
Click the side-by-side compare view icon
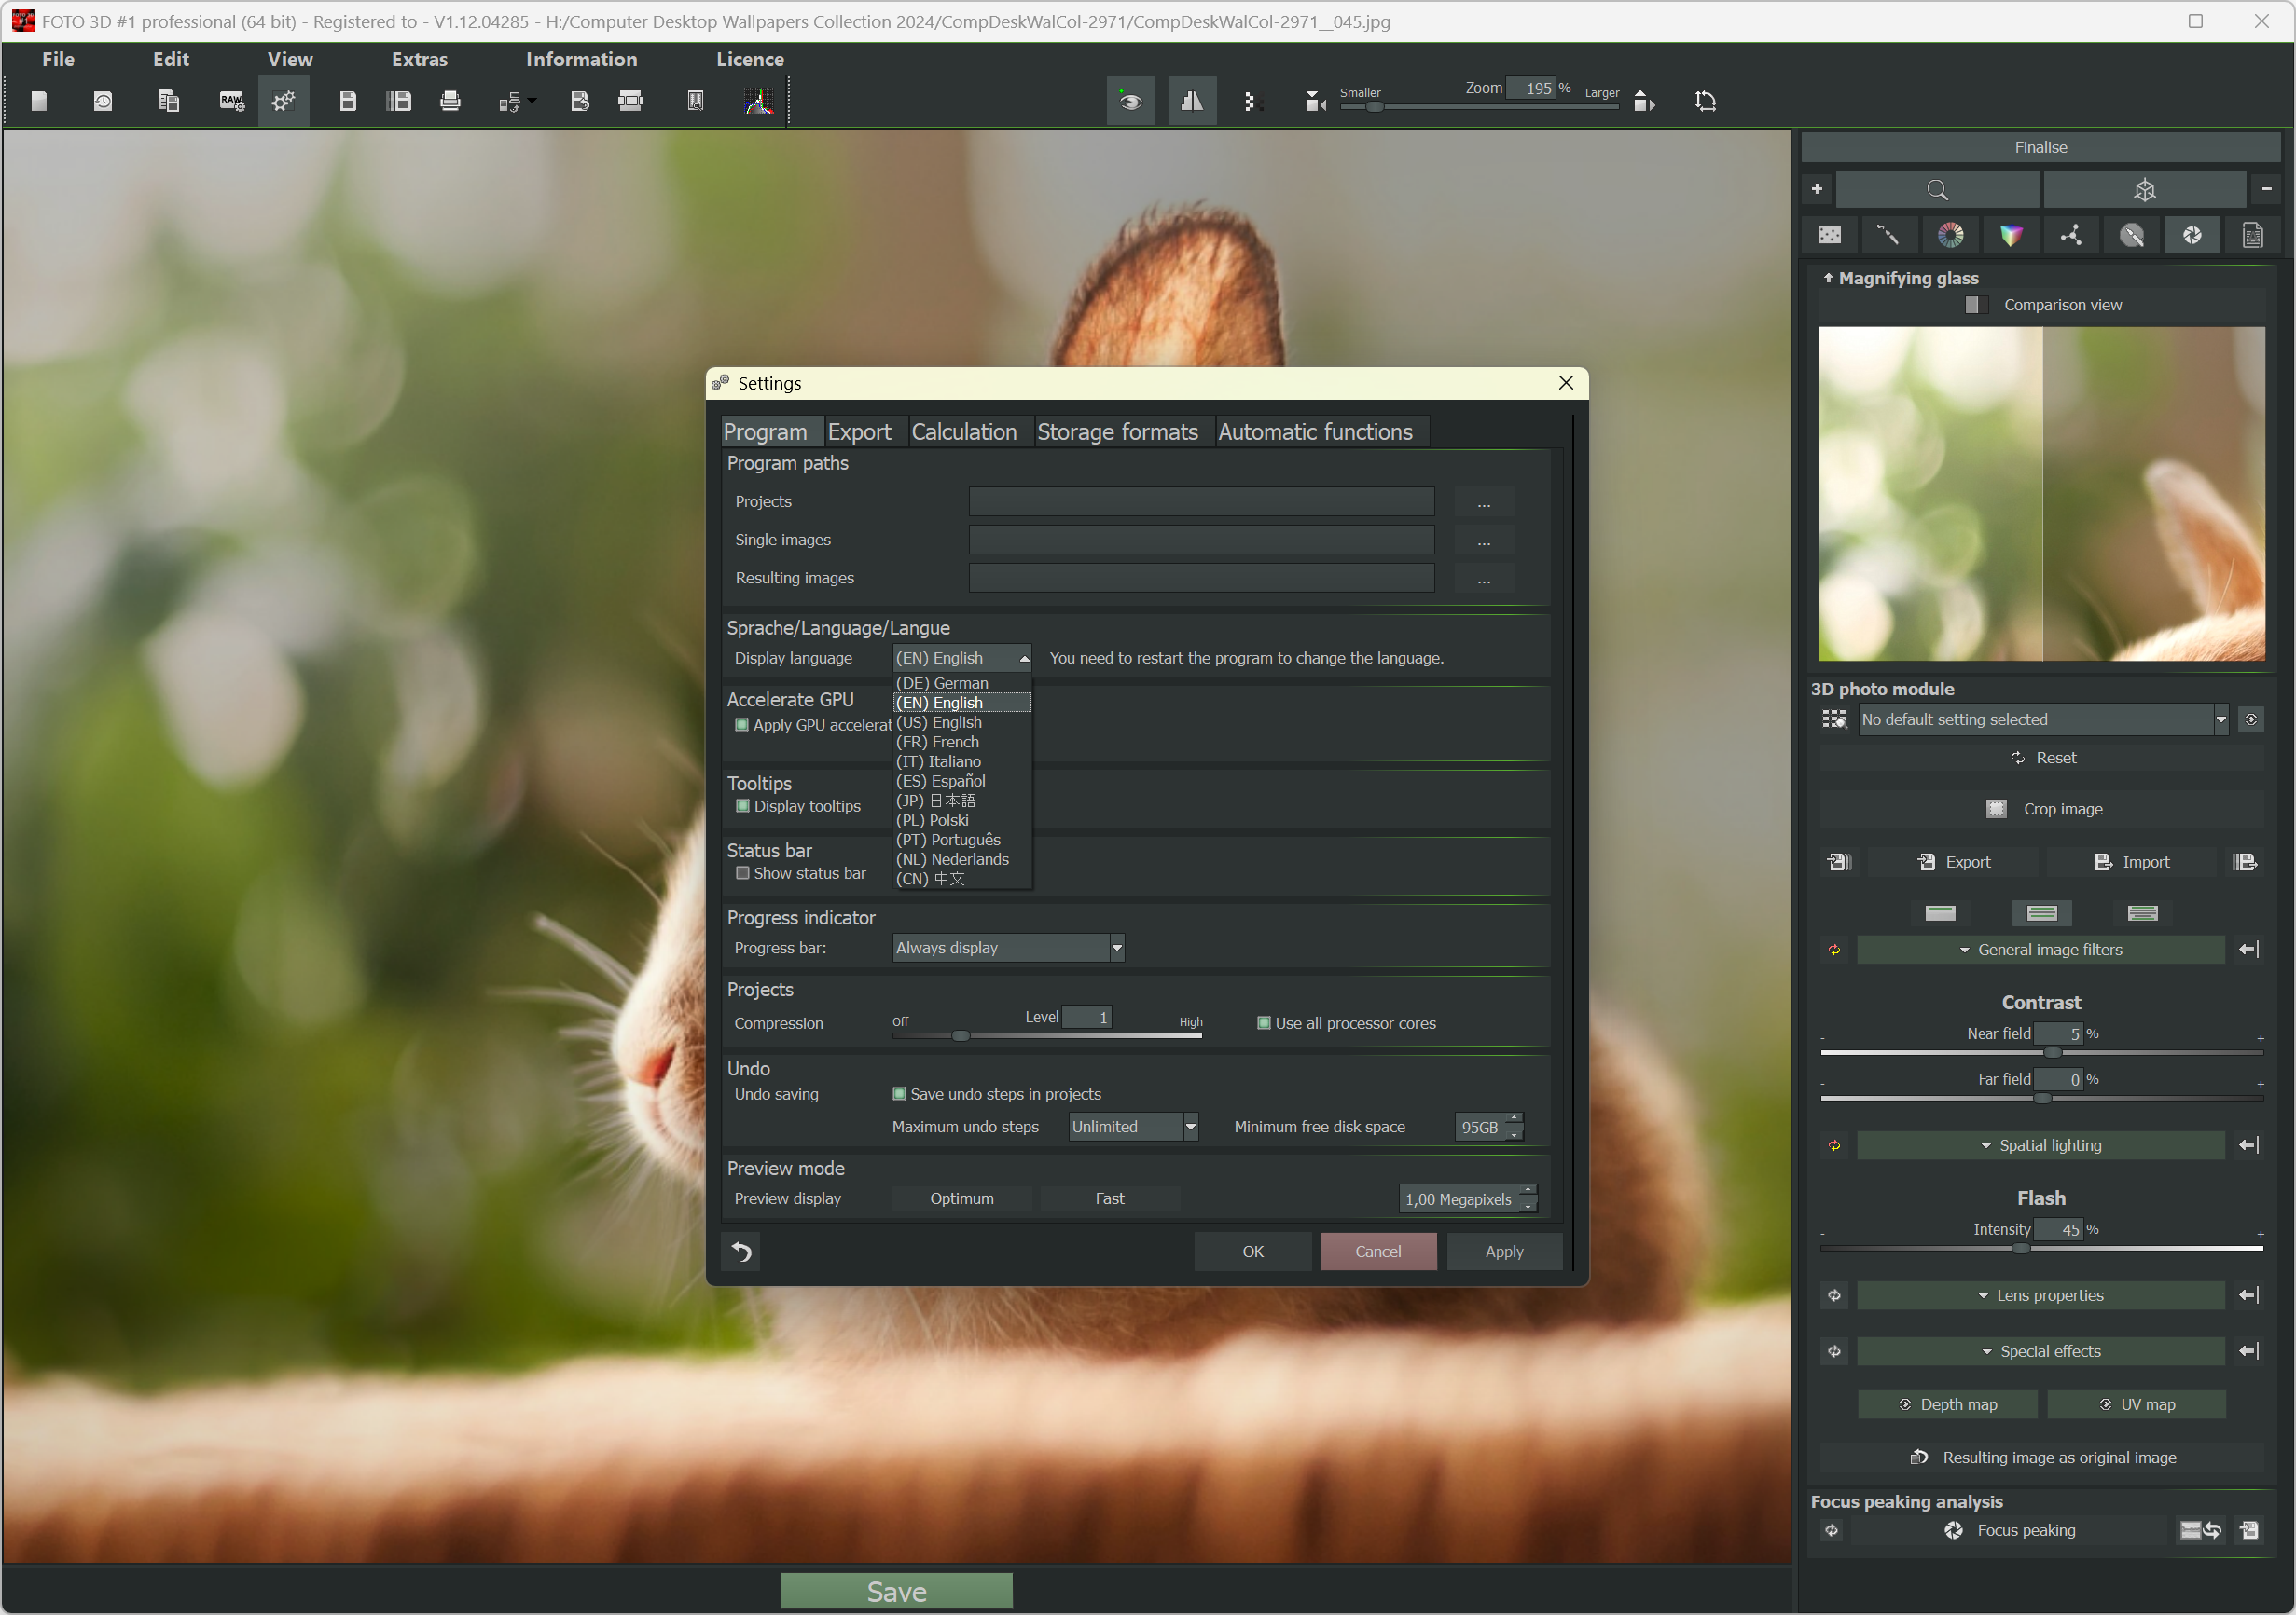[x=1191, y=101]
